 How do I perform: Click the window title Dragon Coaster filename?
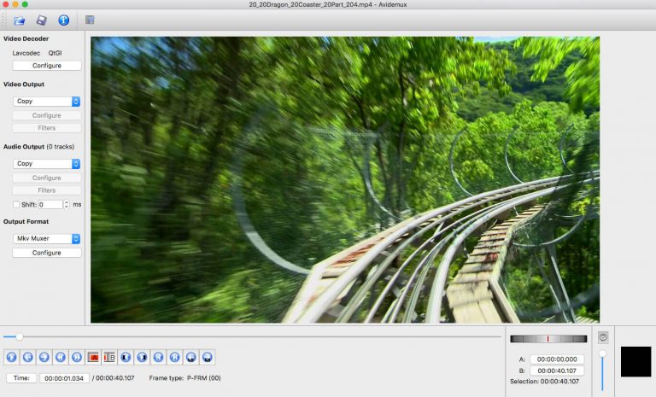328,4
